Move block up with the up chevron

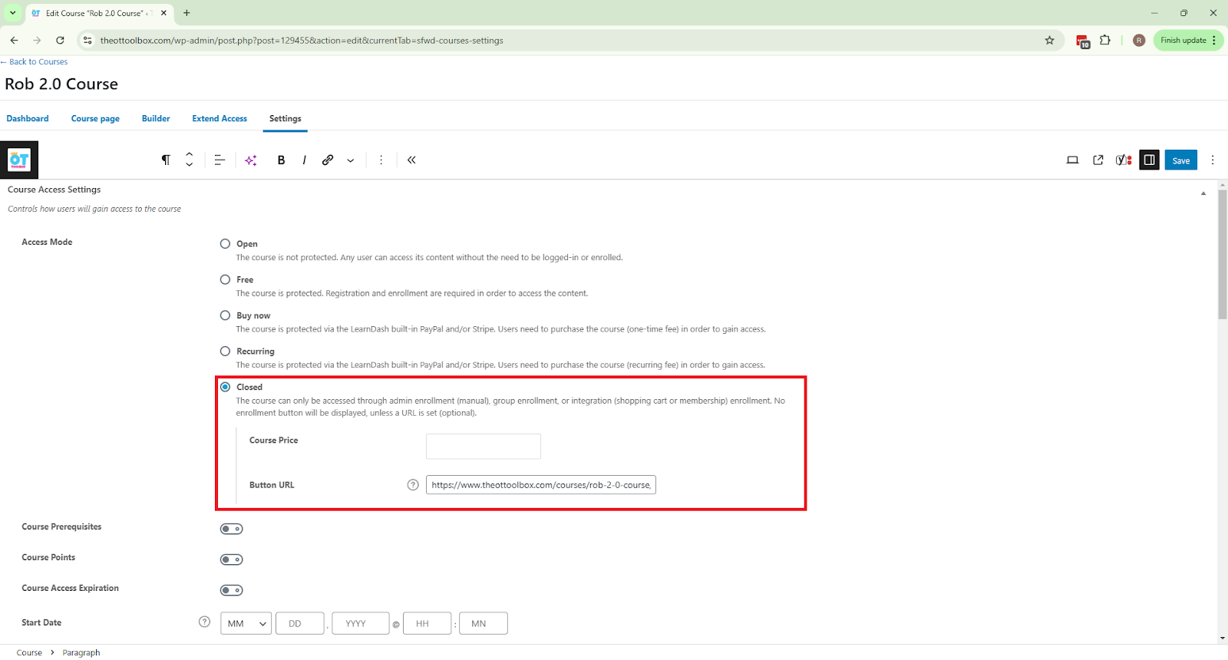[190, 154]
